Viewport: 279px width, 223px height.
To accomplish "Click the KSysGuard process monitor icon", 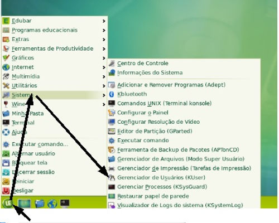I will point(112,187).
